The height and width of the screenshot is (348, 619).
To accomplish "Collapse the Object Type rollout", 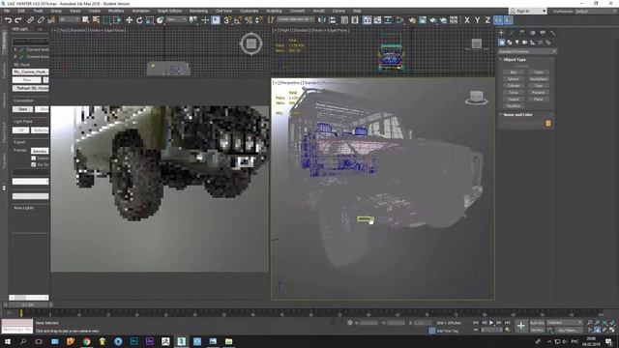I will [515, 60].
